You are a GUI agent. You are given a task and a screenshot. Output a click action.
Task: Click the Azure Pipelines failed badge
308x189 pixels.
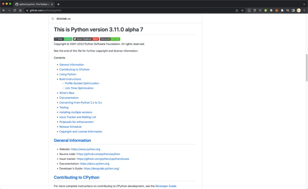click(86, 39)
